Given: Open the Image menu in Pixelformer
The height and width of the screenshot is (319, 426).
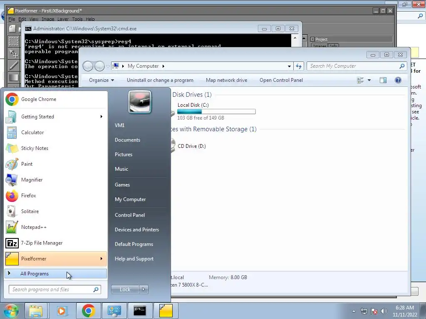Looking at the screenshot, I should [x=48, y=19].
